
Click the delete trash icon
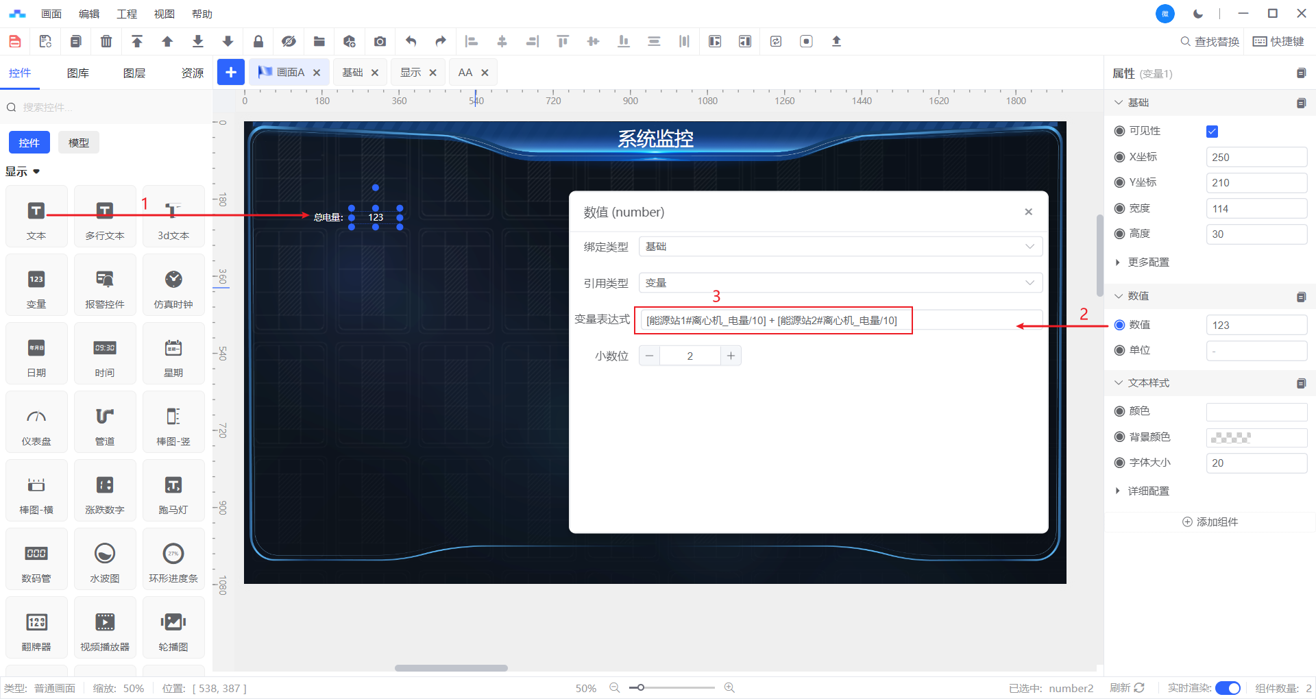tap(106, 42)
